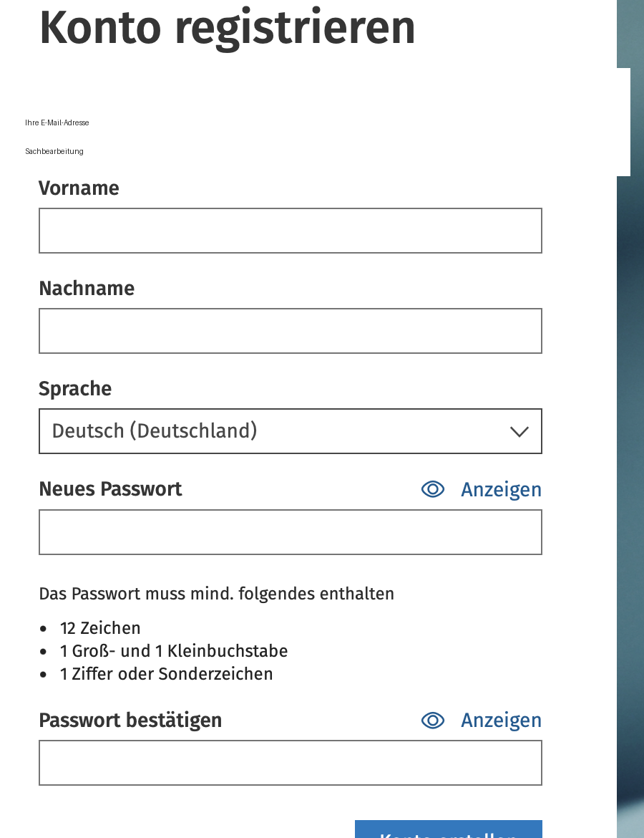The width and height of the screenshot is (644, 838).
Task: Click into the Passwort bestätigen field
Action: pyautogui.click(x=291, y=763)
